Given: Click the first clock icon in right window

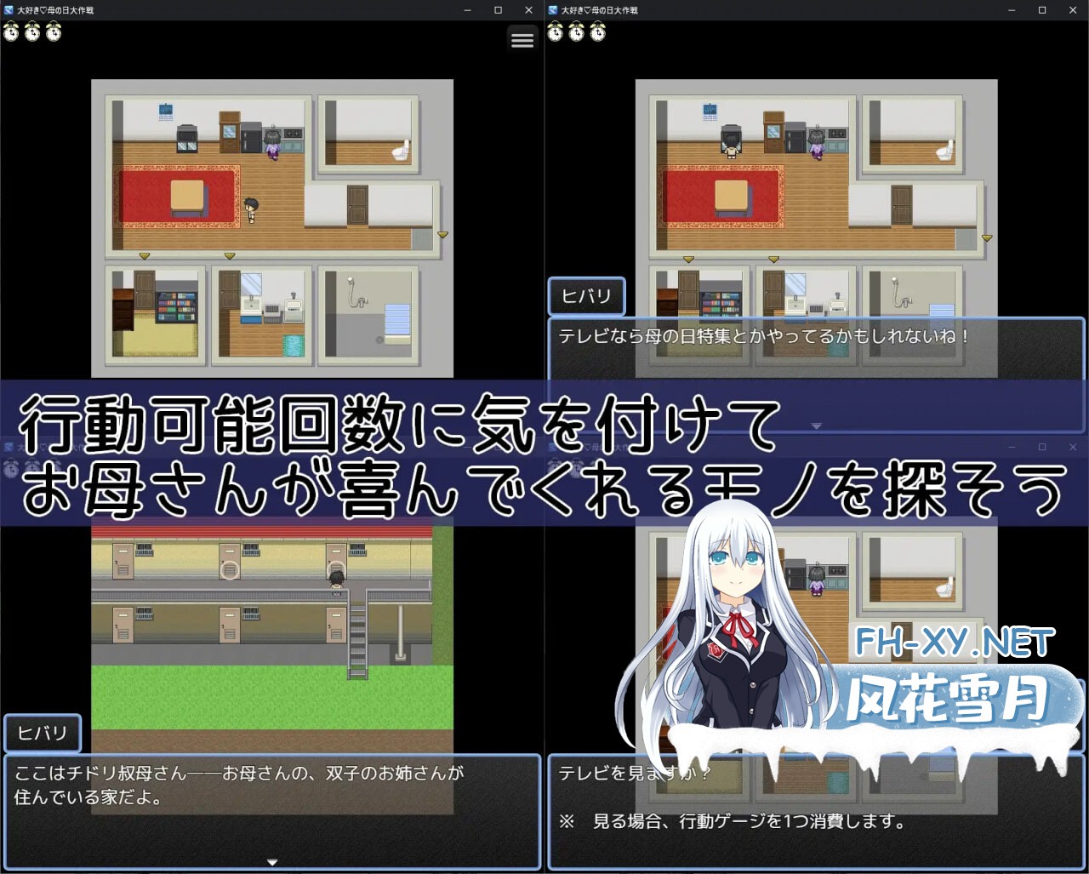Looking at the screenshot, I should tap(556, 32).
